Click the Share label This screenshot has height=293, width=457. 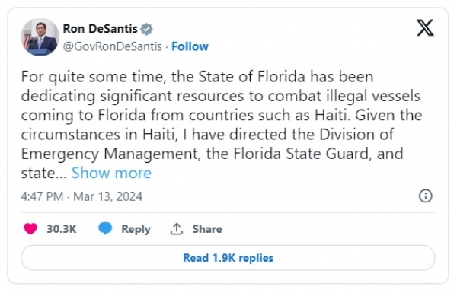(207, 229)
